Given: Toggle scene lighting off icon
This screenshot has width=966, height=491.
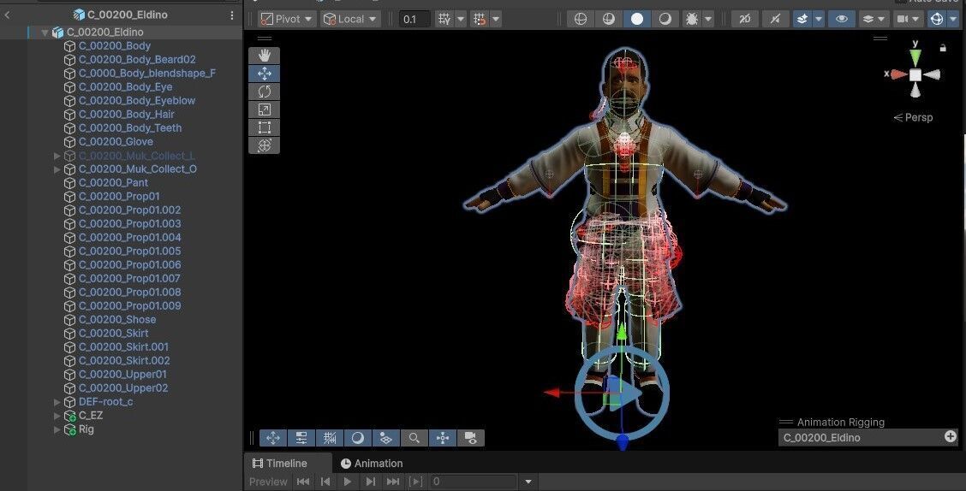Looking at the screenshot, I should [x=775, y=19].
